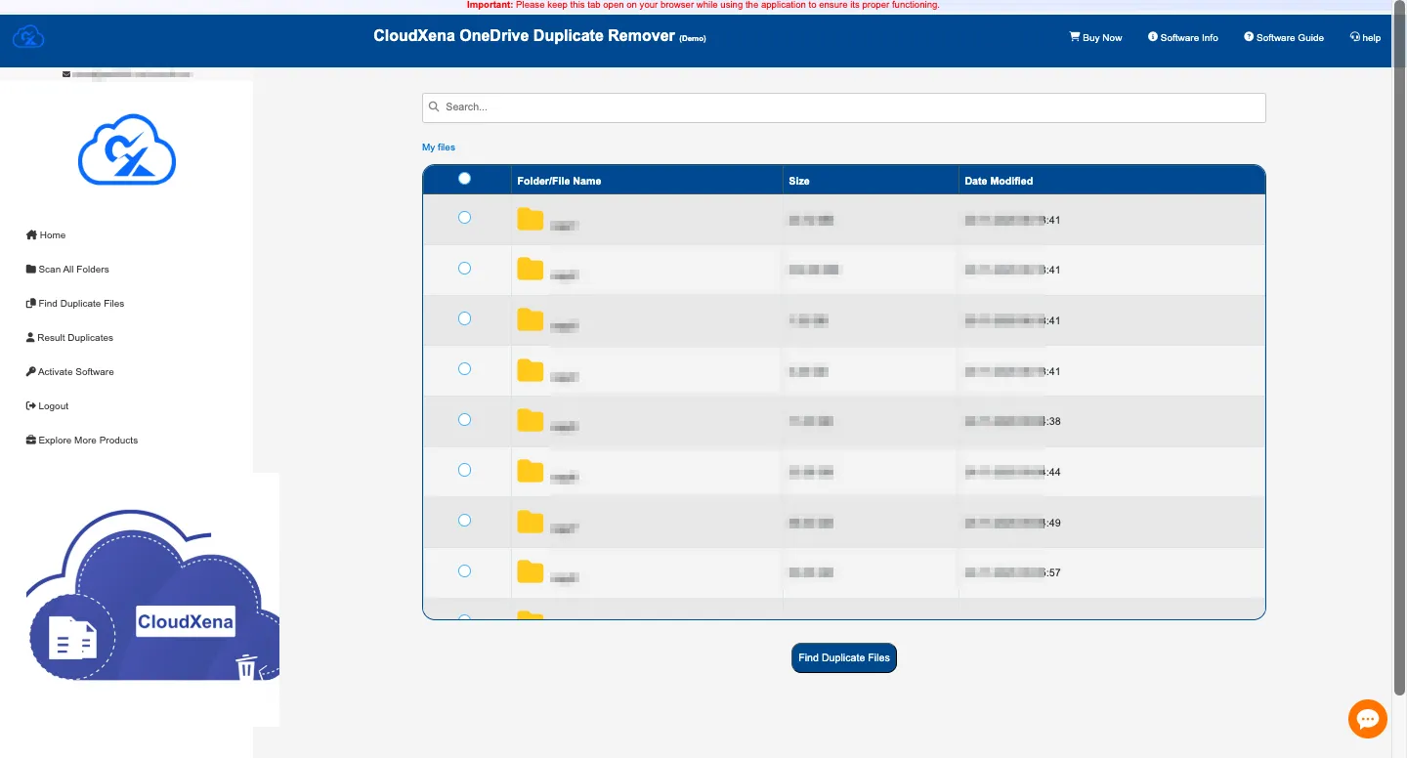This screenshot has height=758, width=1407.
Task: Toggle the select-all radio in table header
Action: (464, 178)
